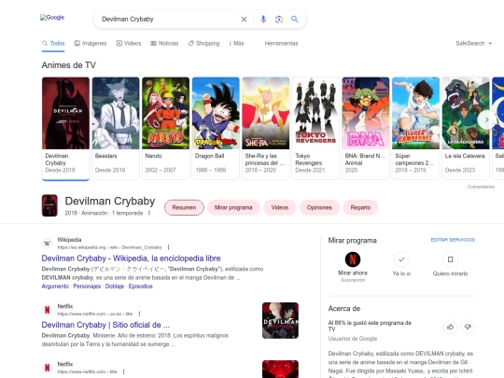Click the Devilman thumbnail beside first Netflix result

click(x=280, y=320)
